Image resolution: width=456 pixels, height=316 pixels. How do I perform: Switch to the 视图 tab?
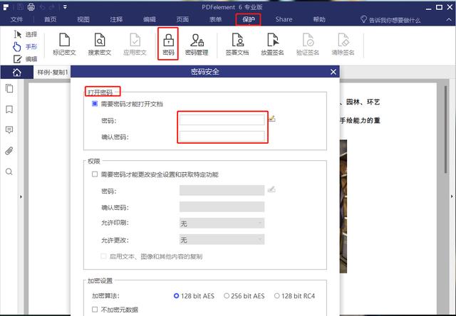[x=83, y=19]
